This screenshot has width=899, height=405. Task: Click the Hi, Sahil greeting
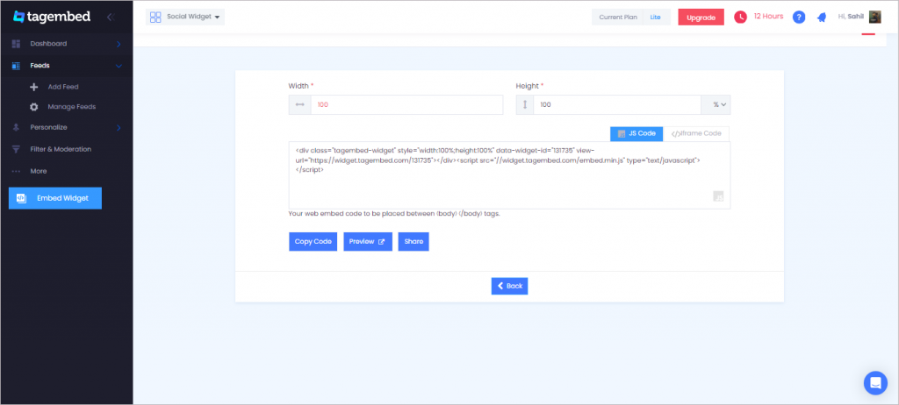[851, 17]
